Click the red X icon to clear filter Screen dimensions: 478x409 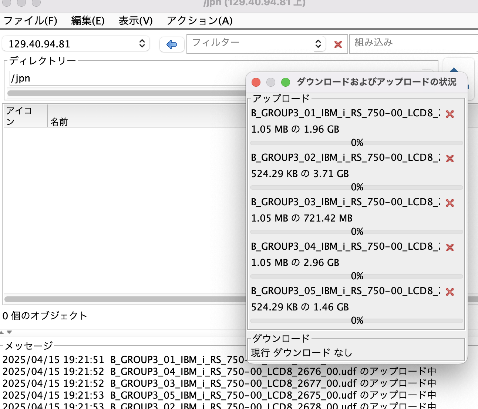click(337, 44)
